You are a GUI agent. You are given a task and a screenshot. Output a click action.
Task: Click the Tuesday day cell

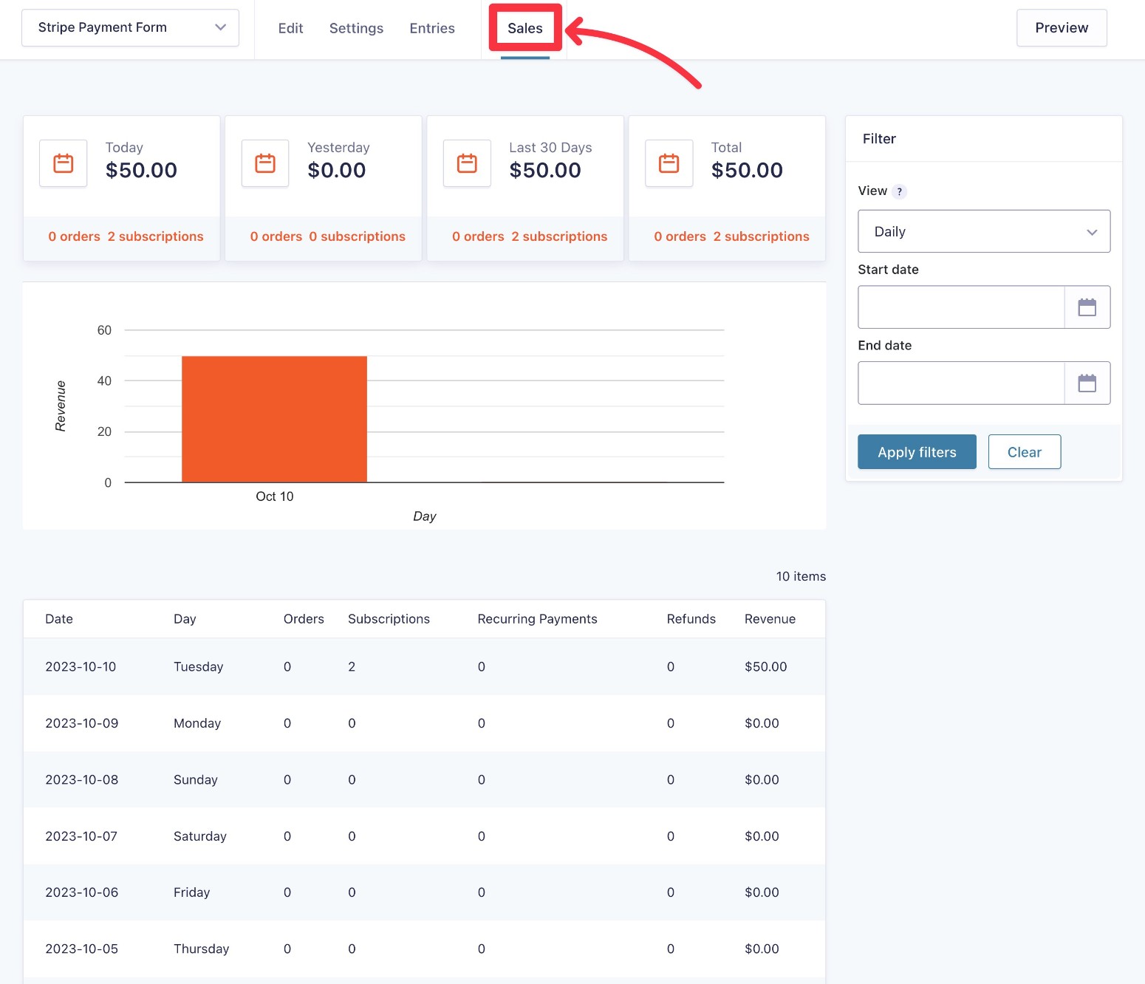point(198,666)
